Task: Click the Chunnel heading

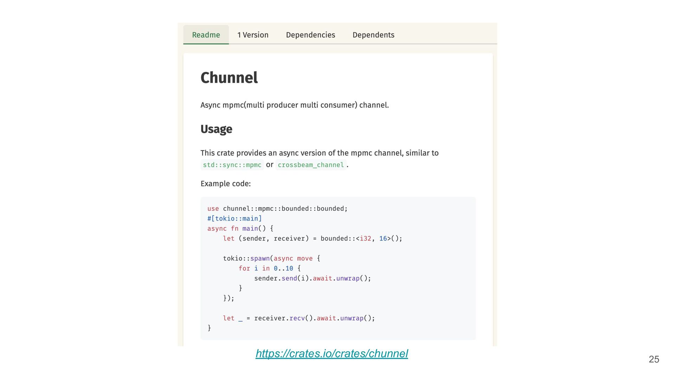Action: pos(229,78)
